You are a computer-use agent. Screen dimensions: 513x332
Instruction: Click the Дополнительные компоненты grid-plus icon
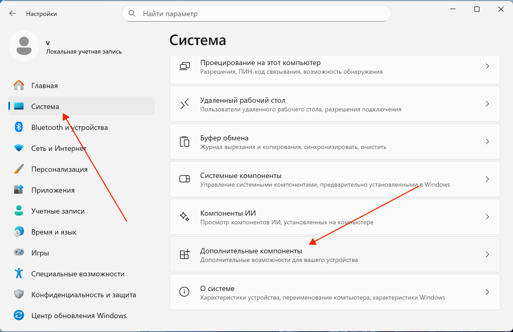(185, 254)
